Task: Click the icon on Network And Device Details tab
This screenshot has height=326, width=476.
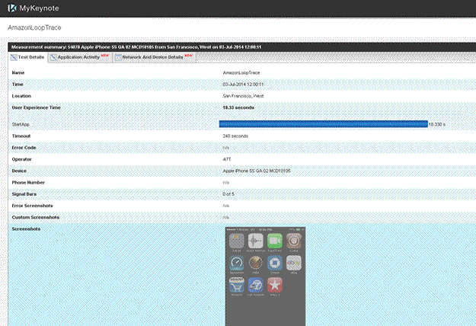Action: (x=118, y=57)
